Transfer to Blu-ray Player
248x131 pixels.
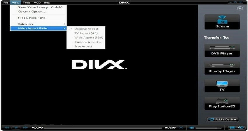222,68
